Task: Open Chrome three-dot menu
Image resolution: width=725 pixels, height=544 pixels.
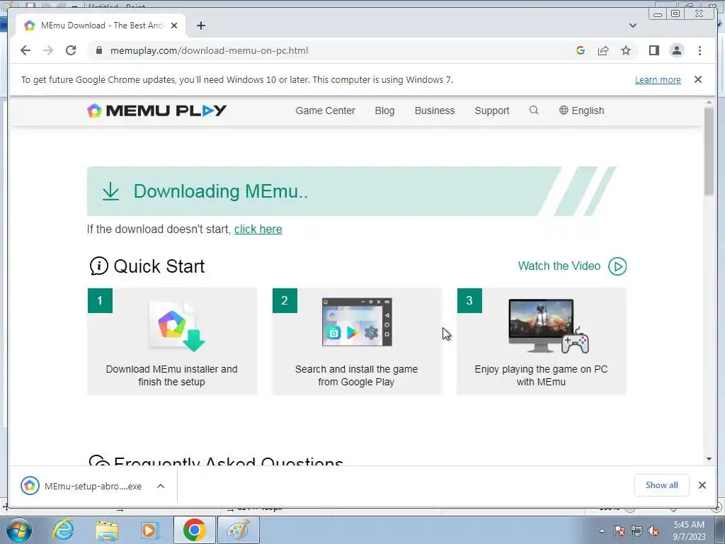Action: click(700, 50)
